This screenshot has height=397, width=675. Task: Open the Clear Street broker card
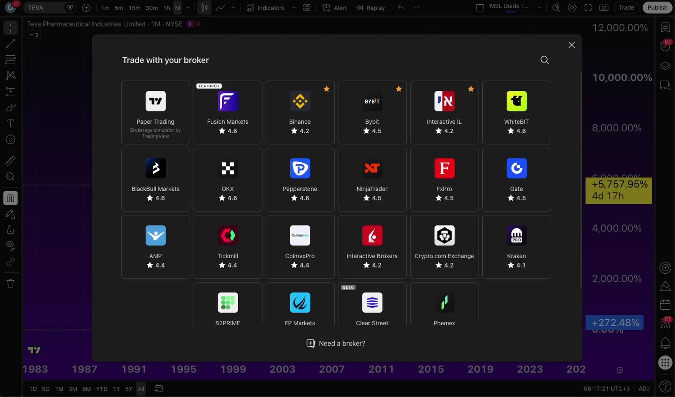372,304
